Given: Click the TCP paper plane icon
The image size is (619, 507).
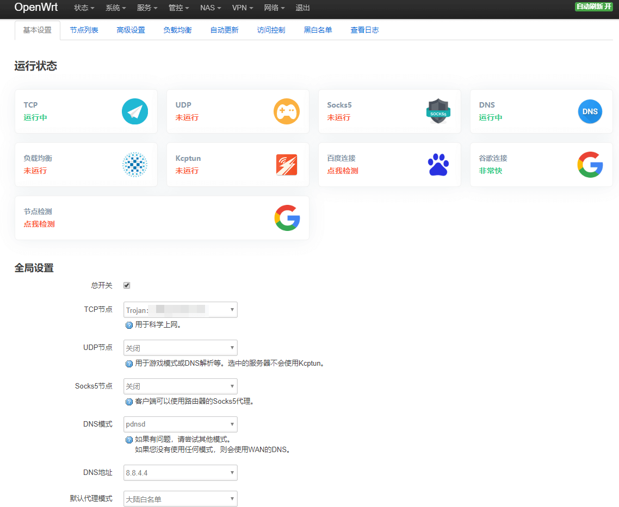Looking at the screenshot, I should coord(134,111).
